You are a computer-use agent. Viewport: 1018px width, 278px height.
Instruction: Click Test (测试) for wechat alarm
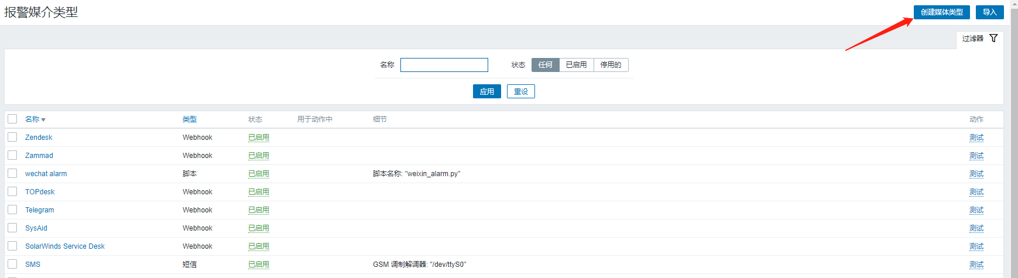pyautogui.click(x=976, y=174)
